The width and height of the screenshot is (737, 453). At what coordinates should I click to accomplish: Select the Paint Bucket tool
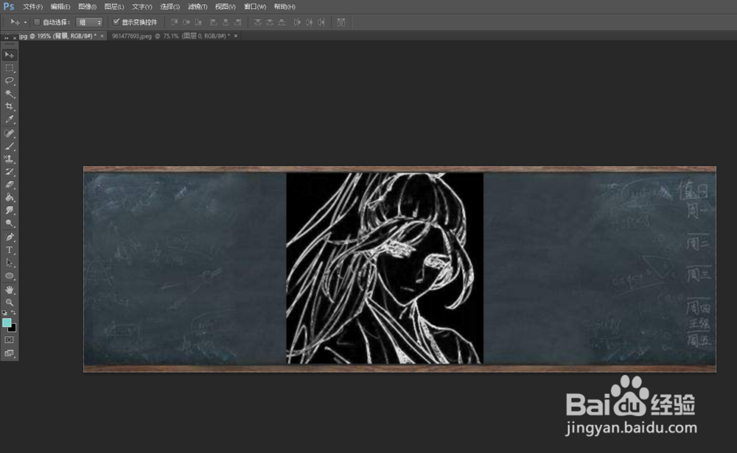pyautogui.click(x=10, y=197)
